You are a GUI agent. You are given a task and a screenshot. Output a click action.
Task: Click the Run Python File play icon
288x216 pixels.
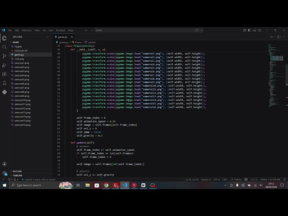click(271, 37)
